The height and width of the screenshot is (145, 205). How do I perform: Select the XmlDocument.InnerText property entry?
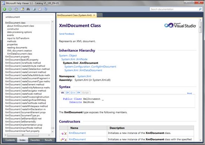point(22,131)
